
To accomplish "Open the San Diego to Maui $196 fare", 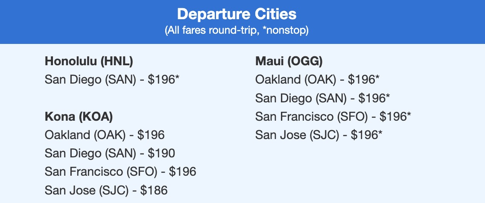I will [x=322, y=98].
